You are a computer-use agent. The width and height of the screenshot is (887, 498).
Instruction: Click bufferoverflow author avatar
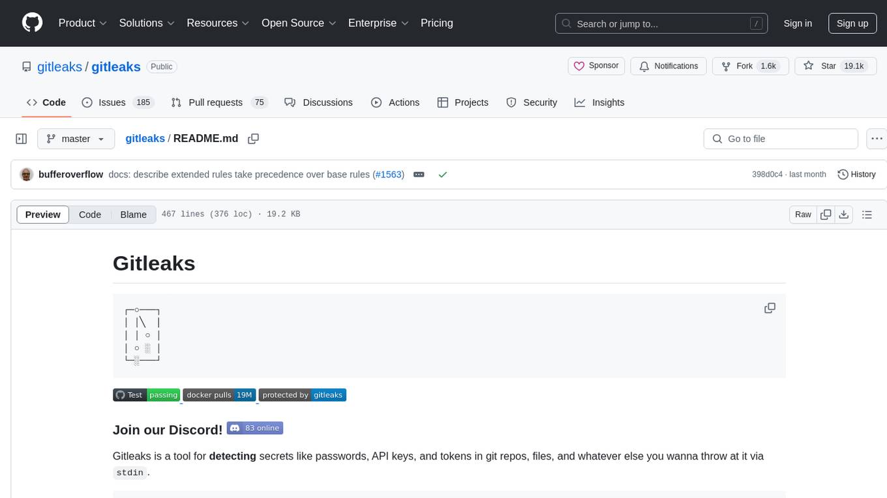click(x=27, y=175)
